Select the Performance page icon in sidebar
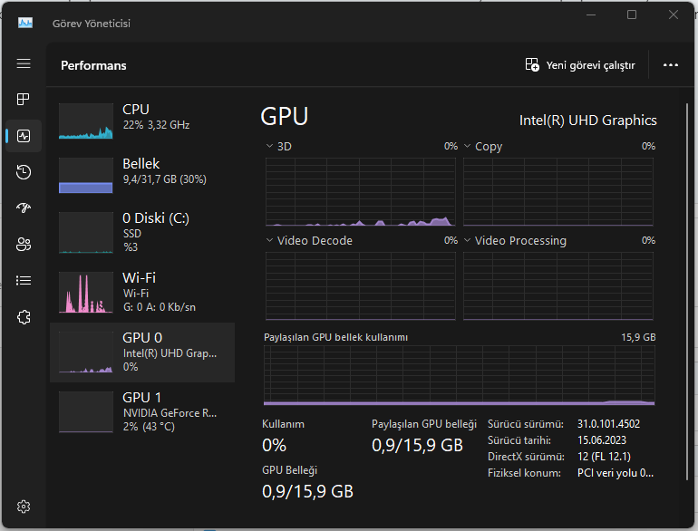 tap(24, 136)
